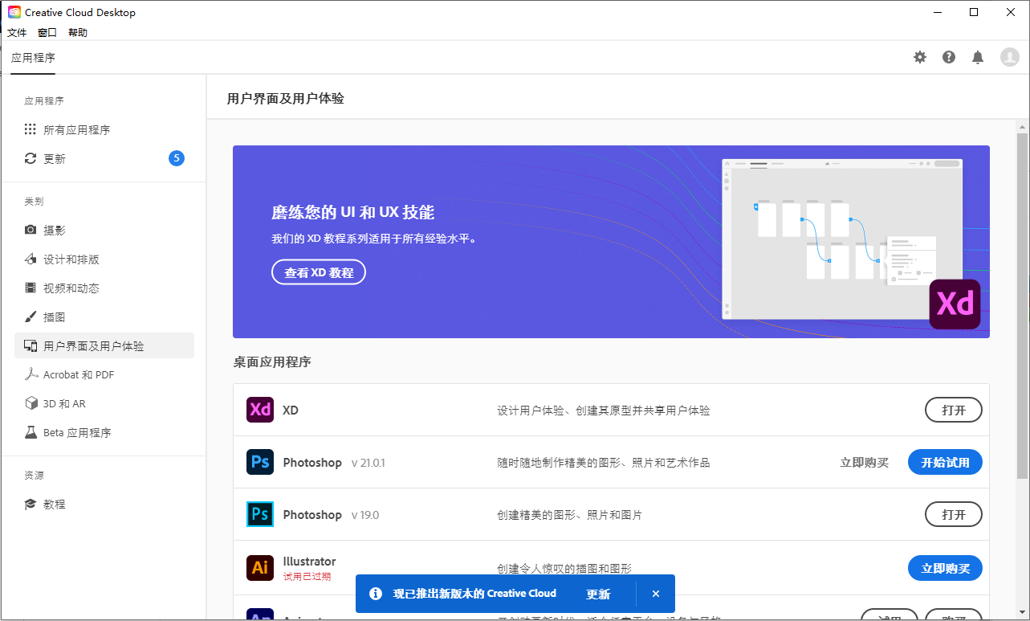Click the Creative Cloud logo in title bar

(14, 12)
